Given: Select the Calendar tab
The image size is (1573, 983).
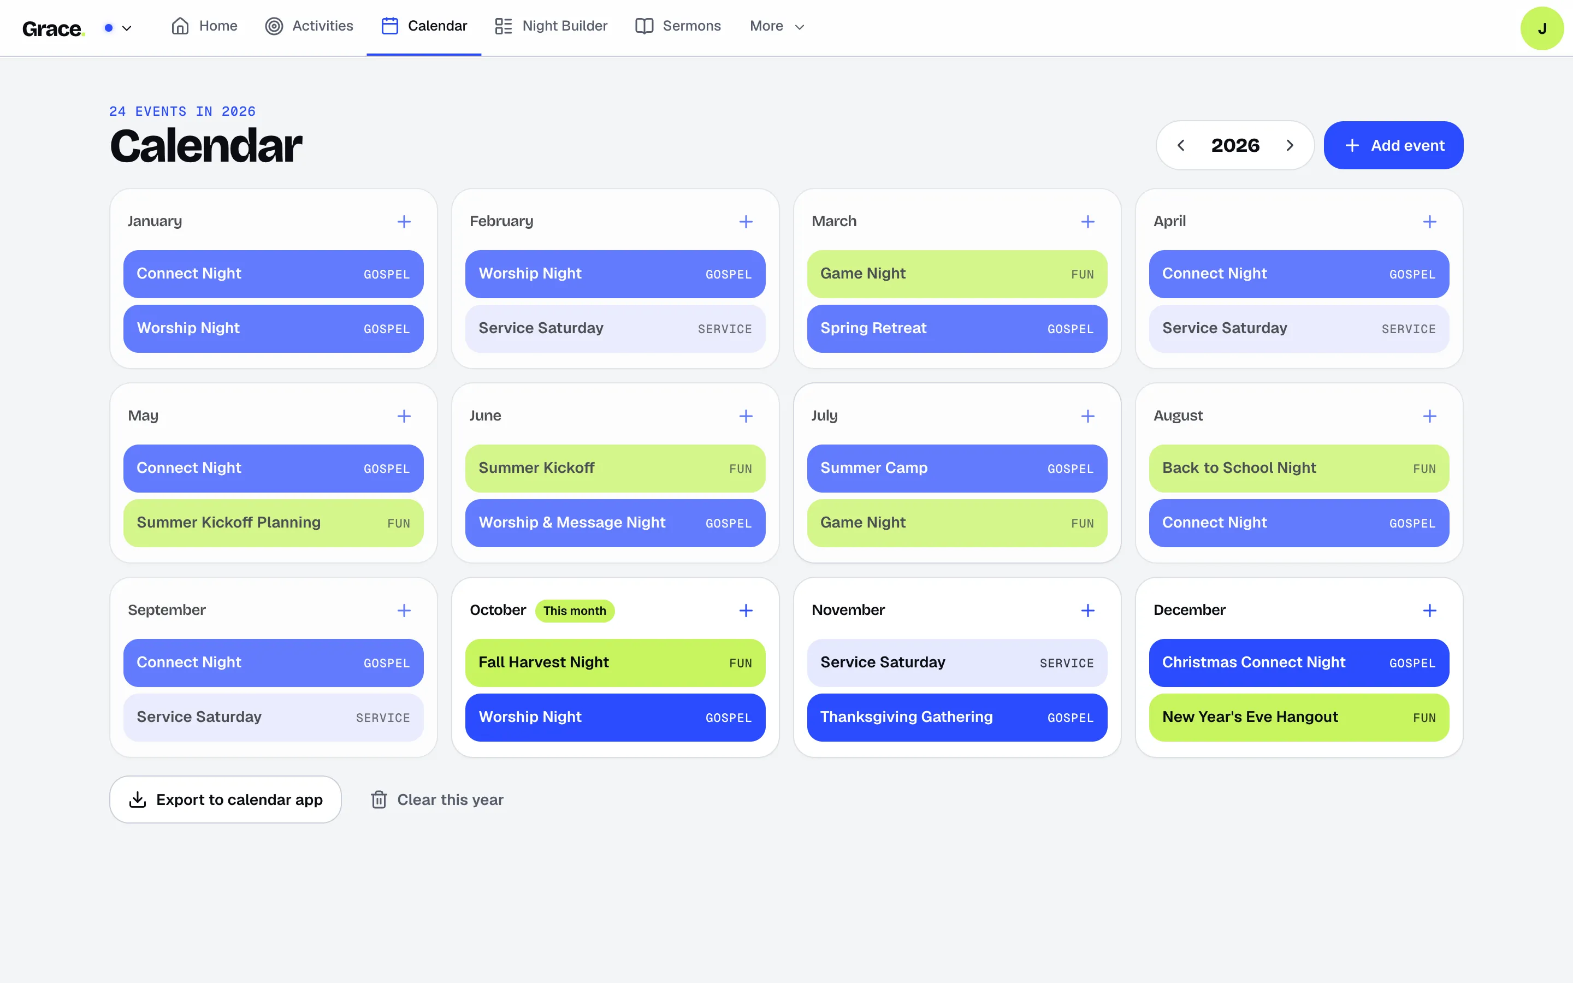Looking at the screenshot, I should click(424, 26).
